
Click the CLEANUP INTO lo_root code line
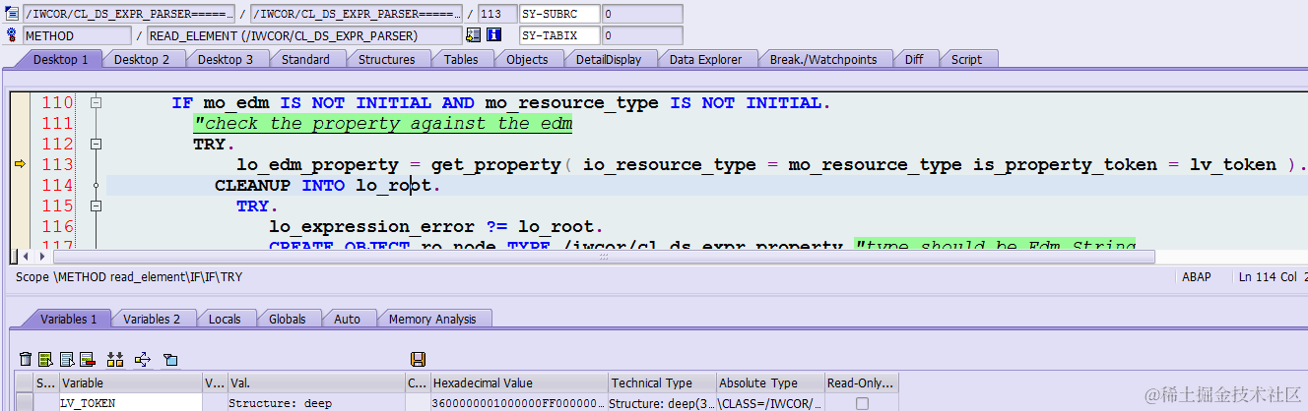click(x=327, y=186)
